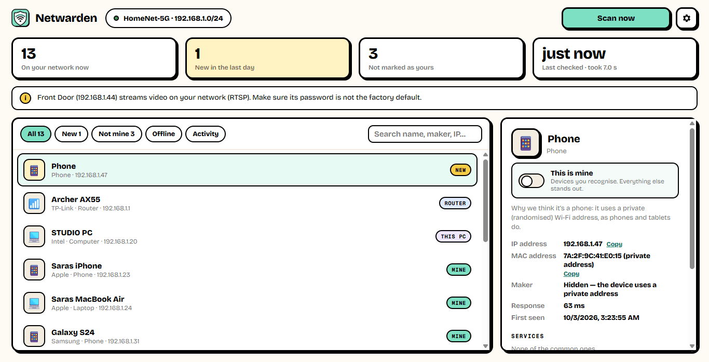Open the Offline filter tab

coord(163,134)
